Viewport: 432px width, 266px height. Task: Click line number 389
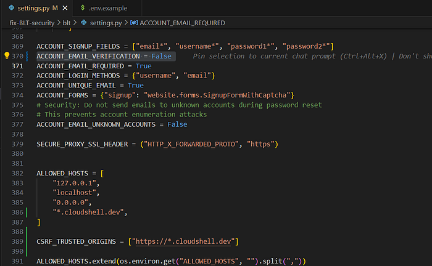pyautogui.click(x=17, y=241)
